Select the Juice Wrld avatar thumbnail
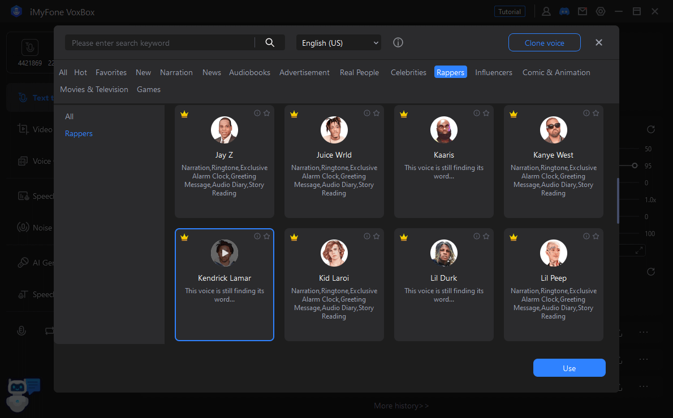The width and height of the screenshot is (673, 418). 334,130
